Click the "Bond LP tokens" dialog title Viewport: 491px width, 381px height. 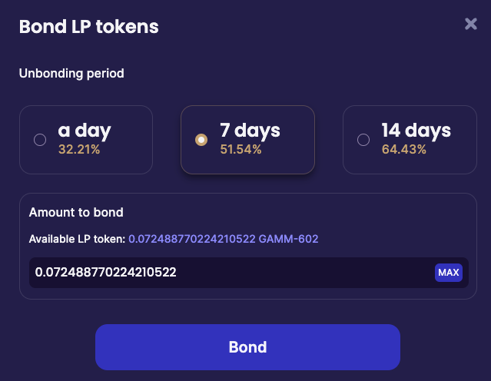(88, 27)
